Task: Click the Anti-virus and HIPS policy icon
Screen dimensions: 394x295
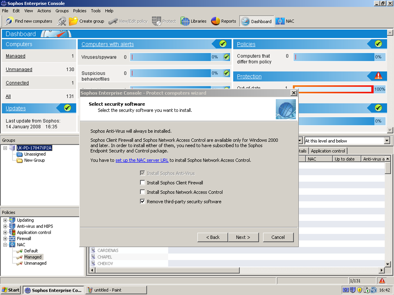Action: point(12,226)
